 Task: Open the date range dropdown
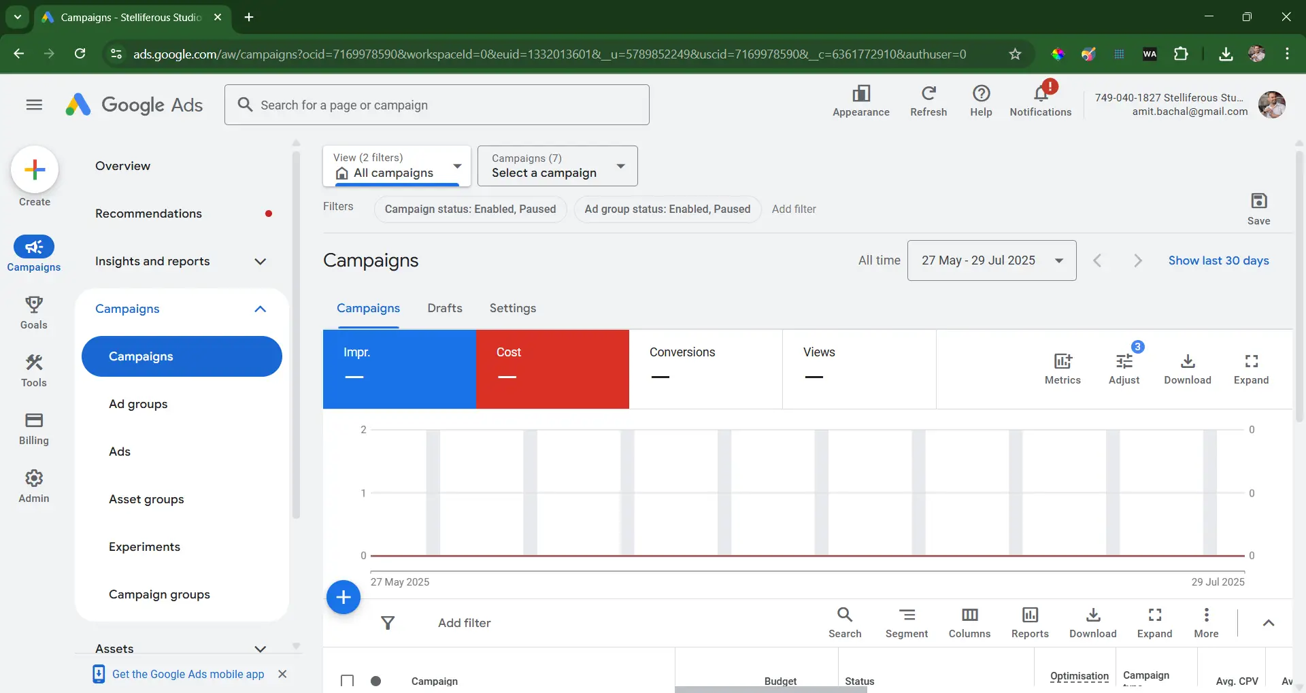coord(991,260)
